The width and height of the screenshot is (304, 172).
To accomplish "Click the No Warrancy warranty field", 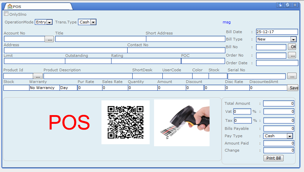I will point(45,88).
